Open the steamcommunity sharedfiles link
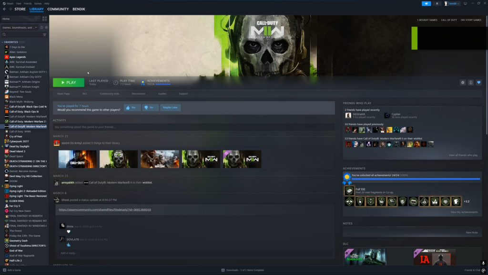 point(105,210)
